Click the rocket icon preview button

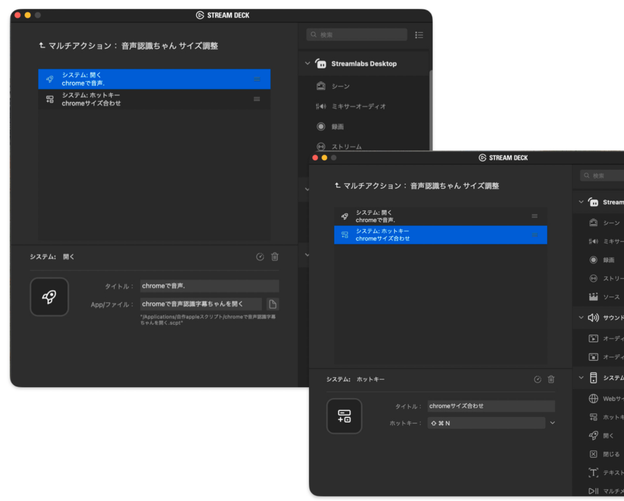click(x=49, y=297)
